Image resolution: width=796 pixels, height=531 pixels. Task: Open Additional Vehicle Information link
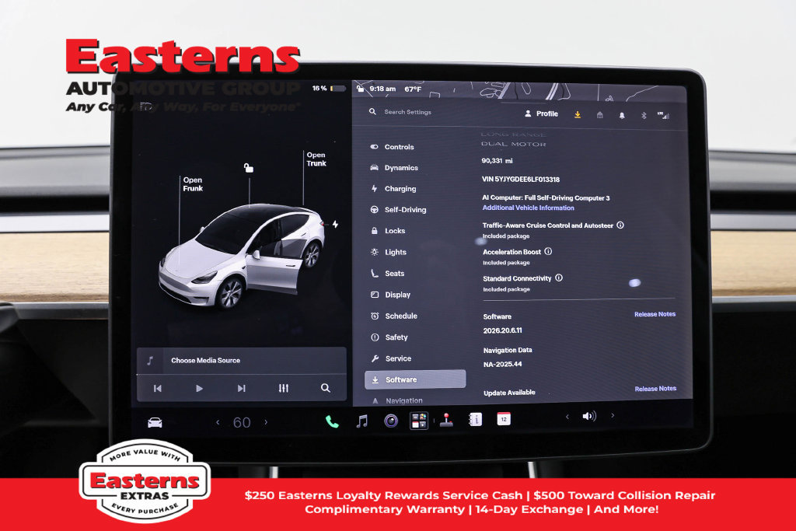[x=528, y=208]
